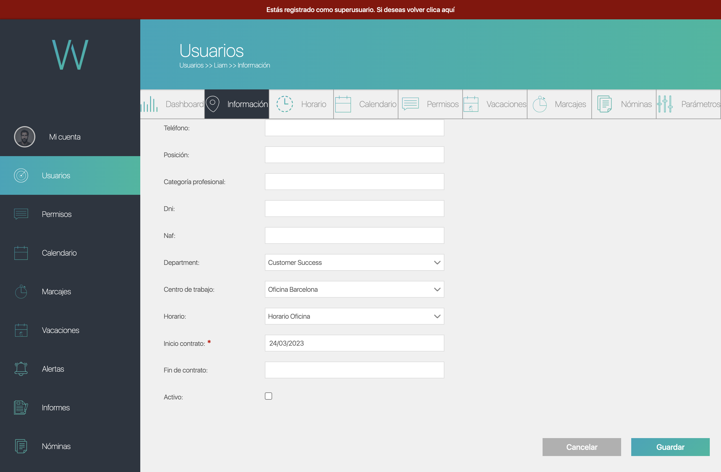Click the Mi cuenta profile avatar
The width and height of the screenshot is (721, 472).
point(24,137)
